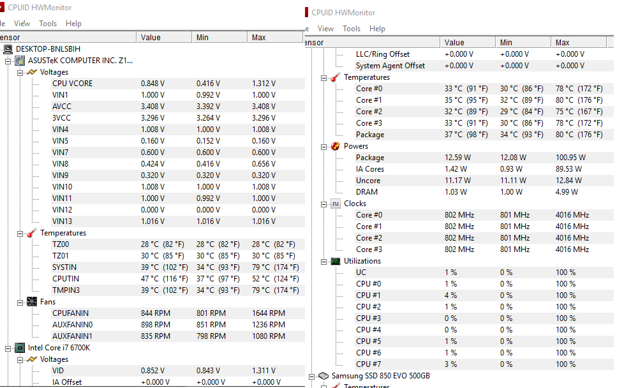The height and width of the screenshot is (388, 631).
Task: Click Value column header in right window
Action: [x=468, y=43]
